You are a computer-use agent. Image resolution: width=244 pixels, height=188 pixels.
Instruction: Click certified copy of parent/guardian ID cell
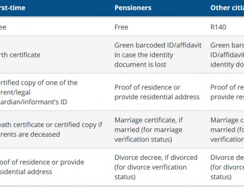click(x=38, y=92)
